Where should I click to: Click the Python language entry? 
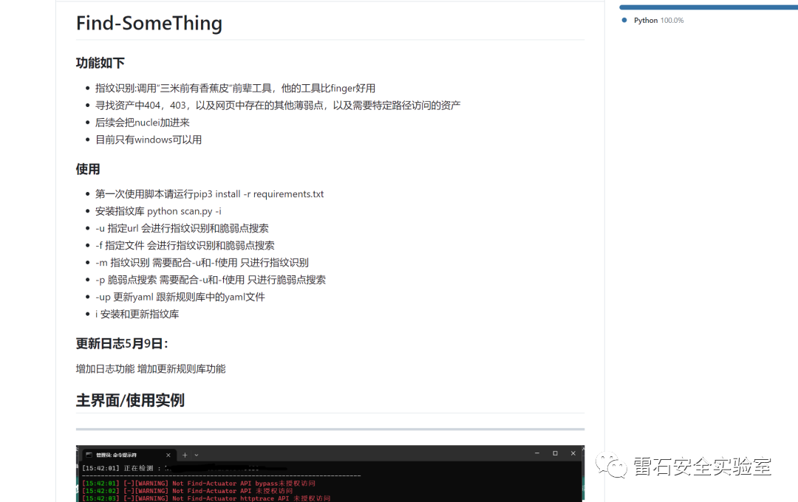pyautogui.click(x=653, y=21)
